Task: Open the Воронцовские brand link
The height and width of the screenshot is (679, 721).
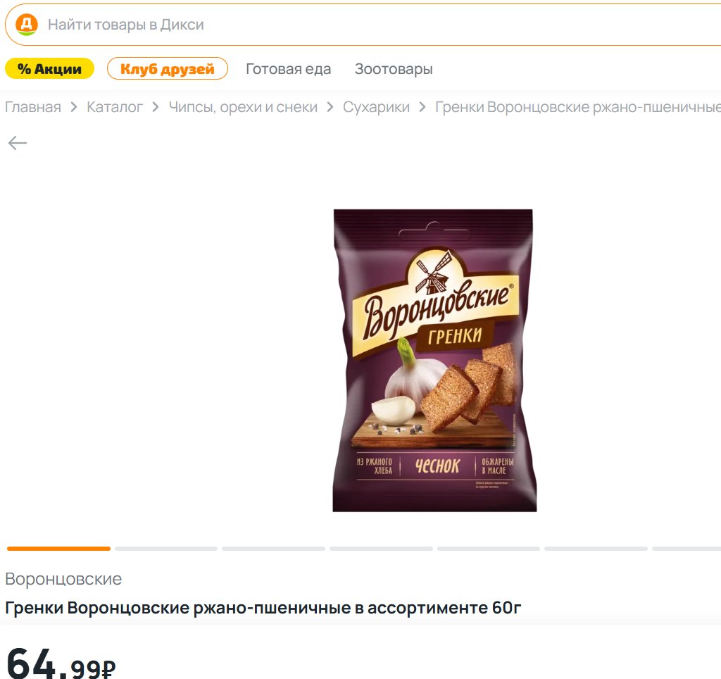Action: pos(63,579)
